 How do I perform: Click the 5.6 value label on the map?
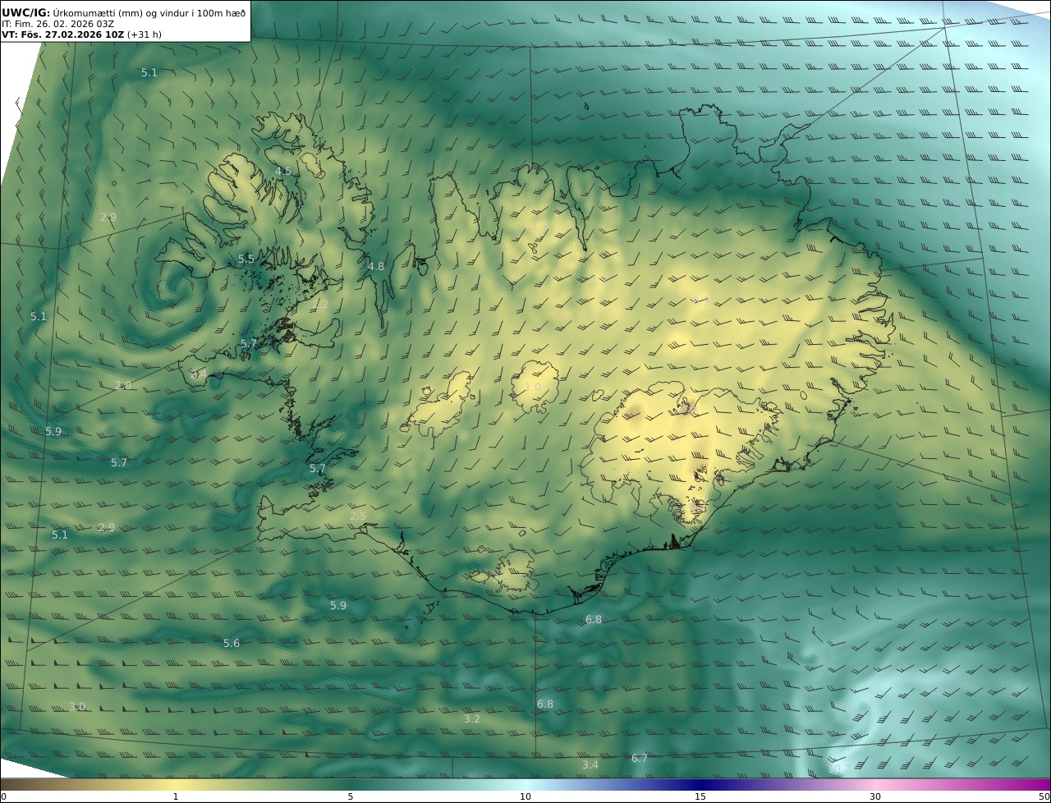[232, 643]
